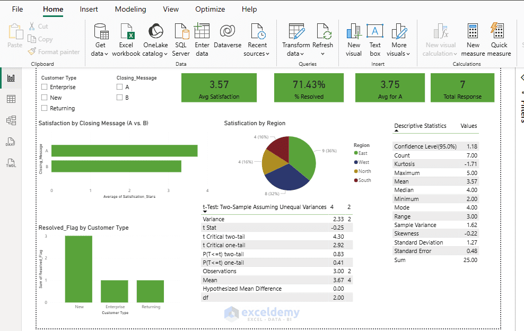
Task: Open the Modeling ribbon tab
Action: pos(130,9)
